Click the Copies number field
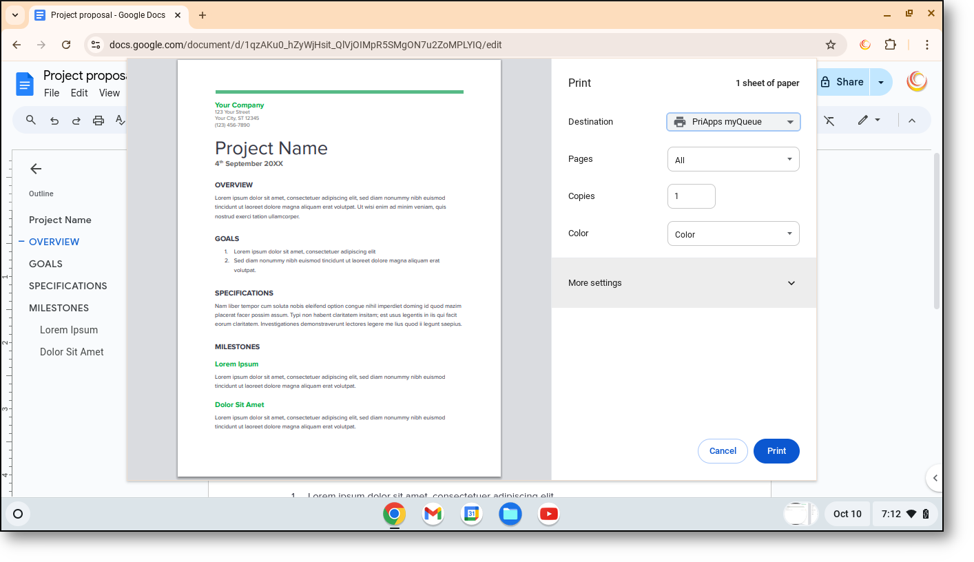The image size is (974, 562). (692, 196)
